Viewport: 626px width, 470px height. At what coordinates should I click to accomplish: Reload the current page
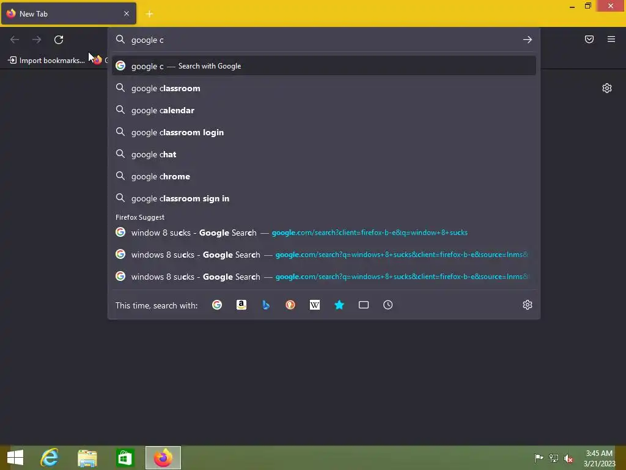pos(59,40)
